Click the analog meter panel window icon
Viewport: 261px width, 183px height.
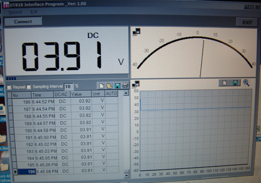(x=136, y=32)
